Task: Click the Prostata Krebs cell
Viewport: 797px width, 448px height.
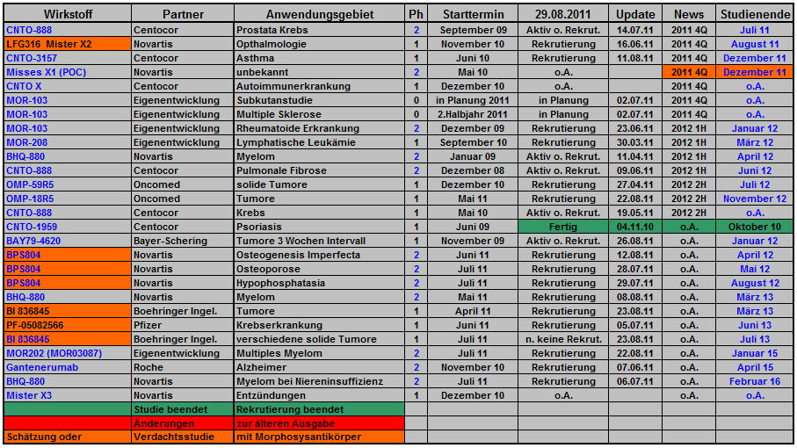Action: pos(320,31)
